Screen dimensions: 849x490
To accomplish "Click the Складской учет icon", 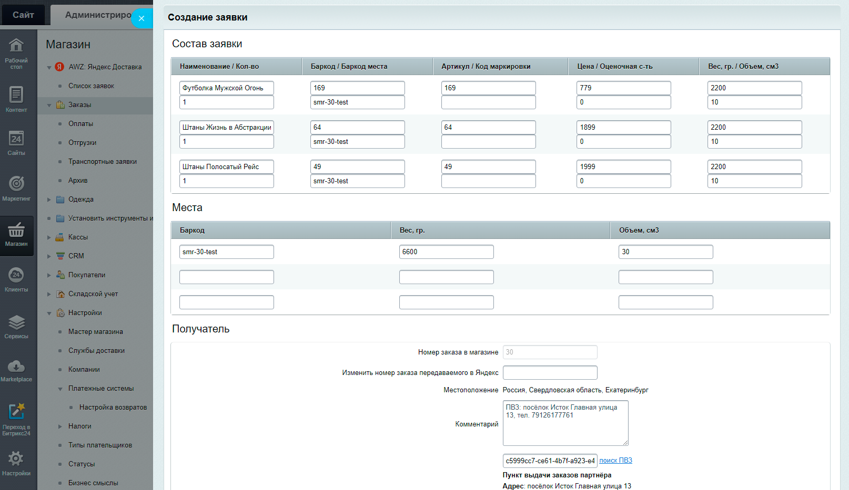I will pyautogui.click(x=60, y=294).
